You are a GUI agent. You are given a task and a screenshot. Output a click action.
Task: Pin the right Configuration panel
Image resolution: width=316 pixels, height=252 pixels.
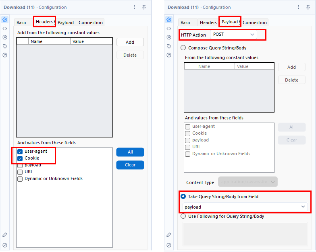pos(308,7)
